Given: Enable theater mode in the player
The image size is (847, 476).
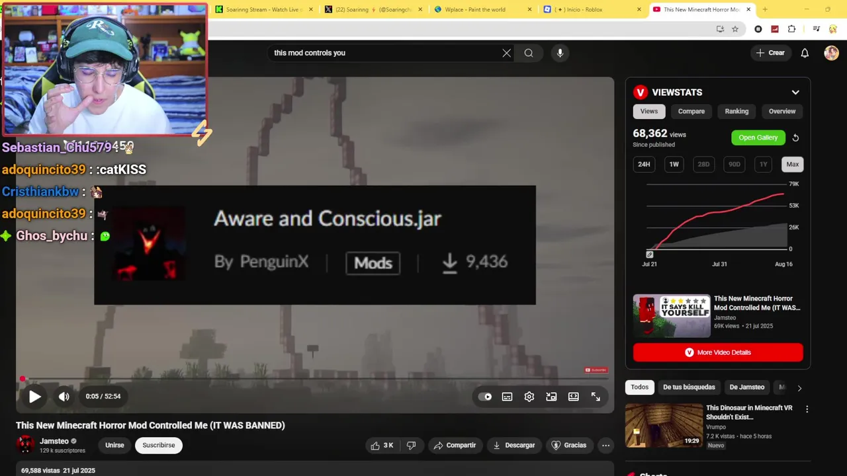Looking at the screenshot, I should [x=574, y=397].
